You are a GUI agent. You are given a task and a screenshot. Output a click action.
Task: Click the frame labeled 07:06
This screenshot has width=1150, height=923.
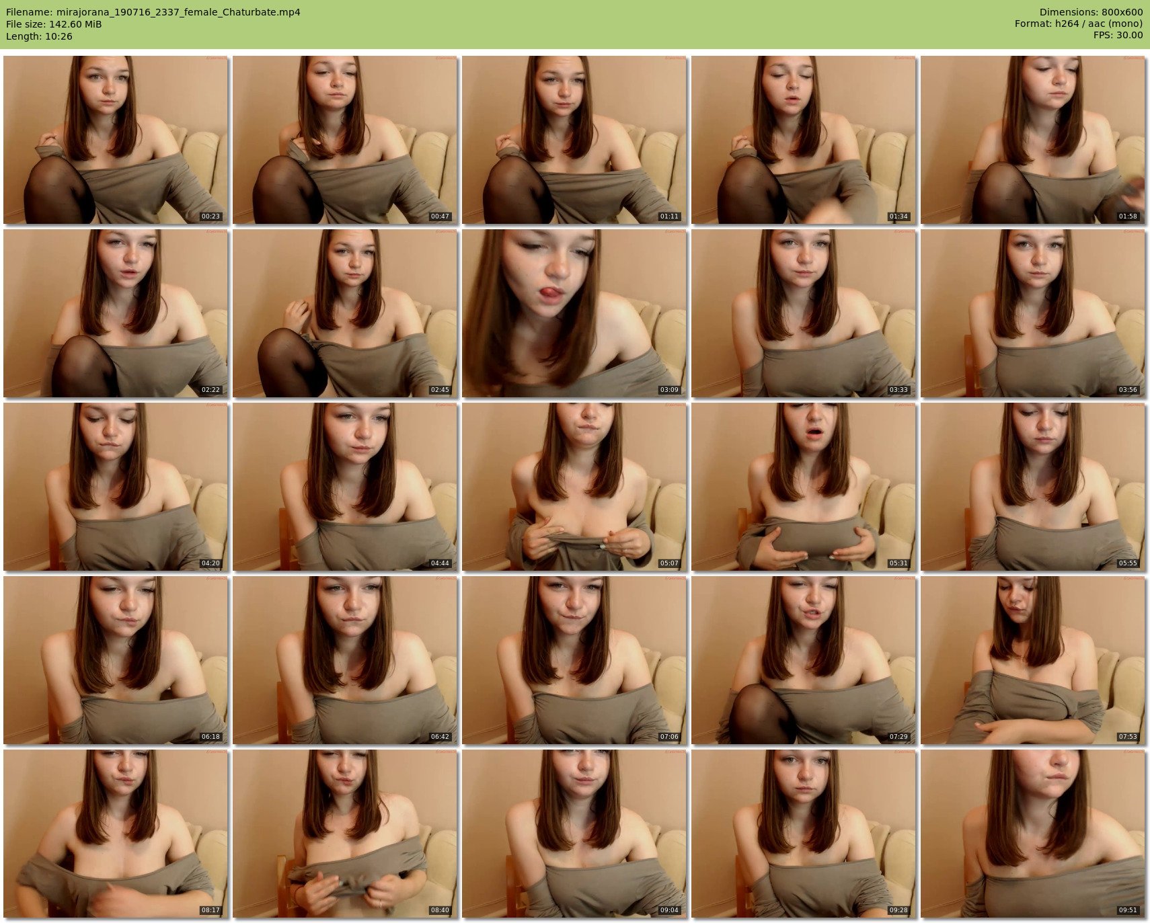(574, 660)
